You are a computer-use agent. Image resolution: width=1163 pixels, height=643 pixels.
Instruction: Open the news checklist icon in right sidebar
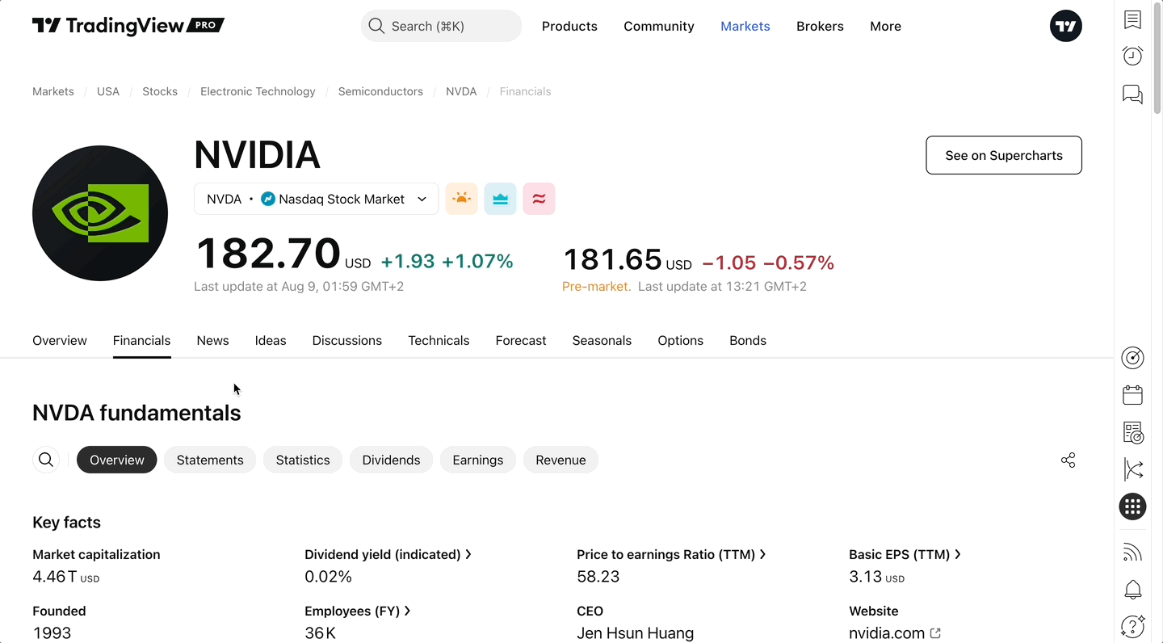tap(1132, 432)
